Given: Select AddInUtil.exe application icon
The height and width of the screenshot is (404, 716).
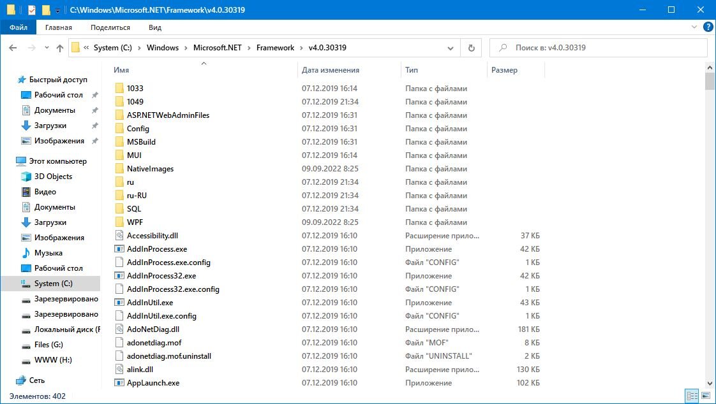Looking at the screenshot, I should [119, 302].
